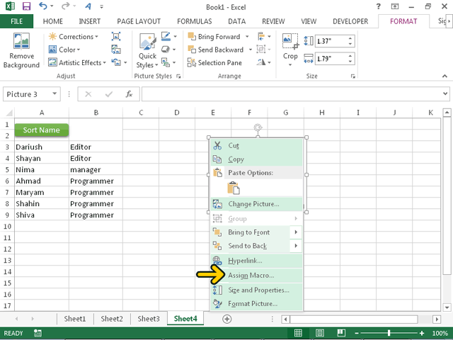453x340 pixels.
Task: Open the Artistic Effects dropdown
Action: coord(79,62)
